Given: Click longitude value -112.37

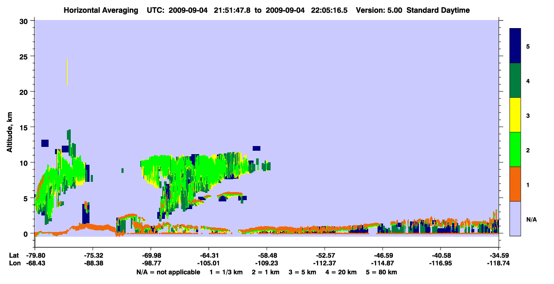Looking at the screenshot, I should click(324, 263).
